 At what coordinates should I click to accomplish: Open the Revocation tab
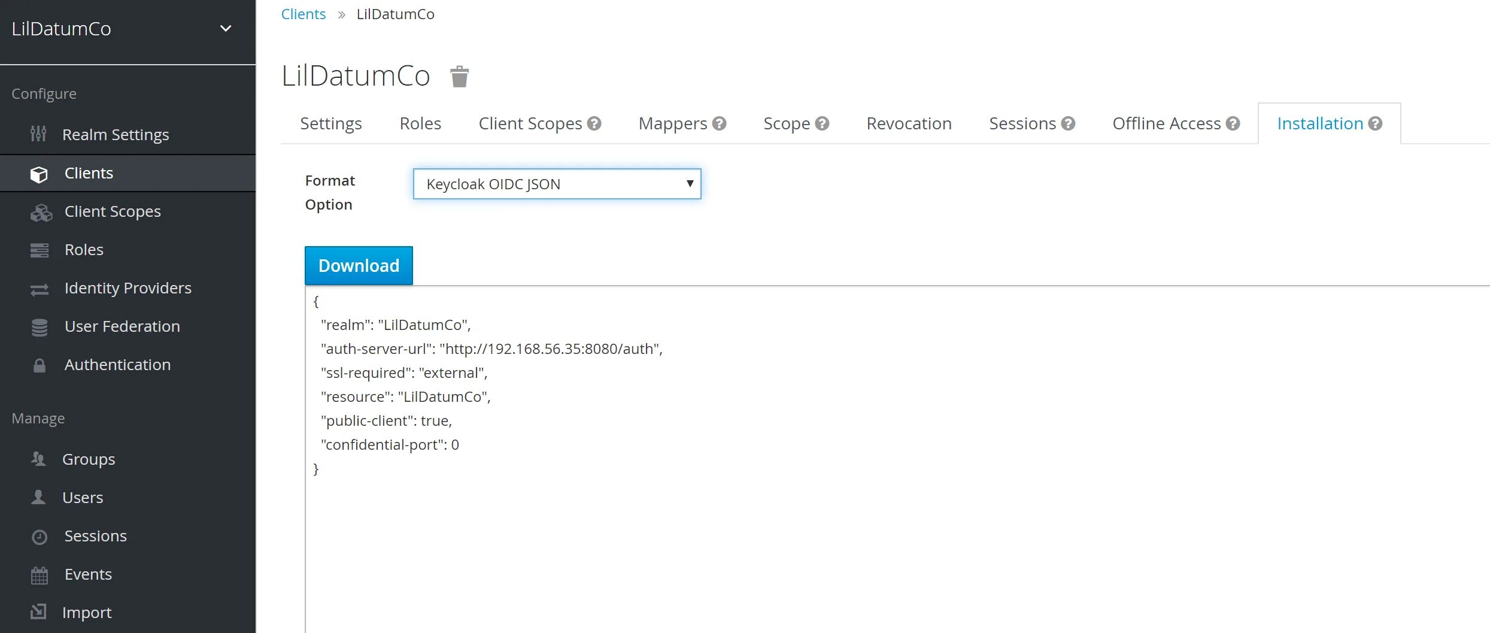pos(909,123)
